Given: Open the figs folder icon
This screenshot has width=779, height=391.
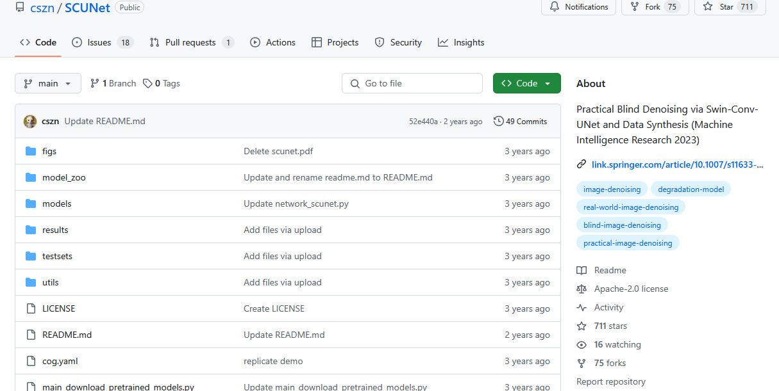Looking at the screenshot, I should 31,151.
